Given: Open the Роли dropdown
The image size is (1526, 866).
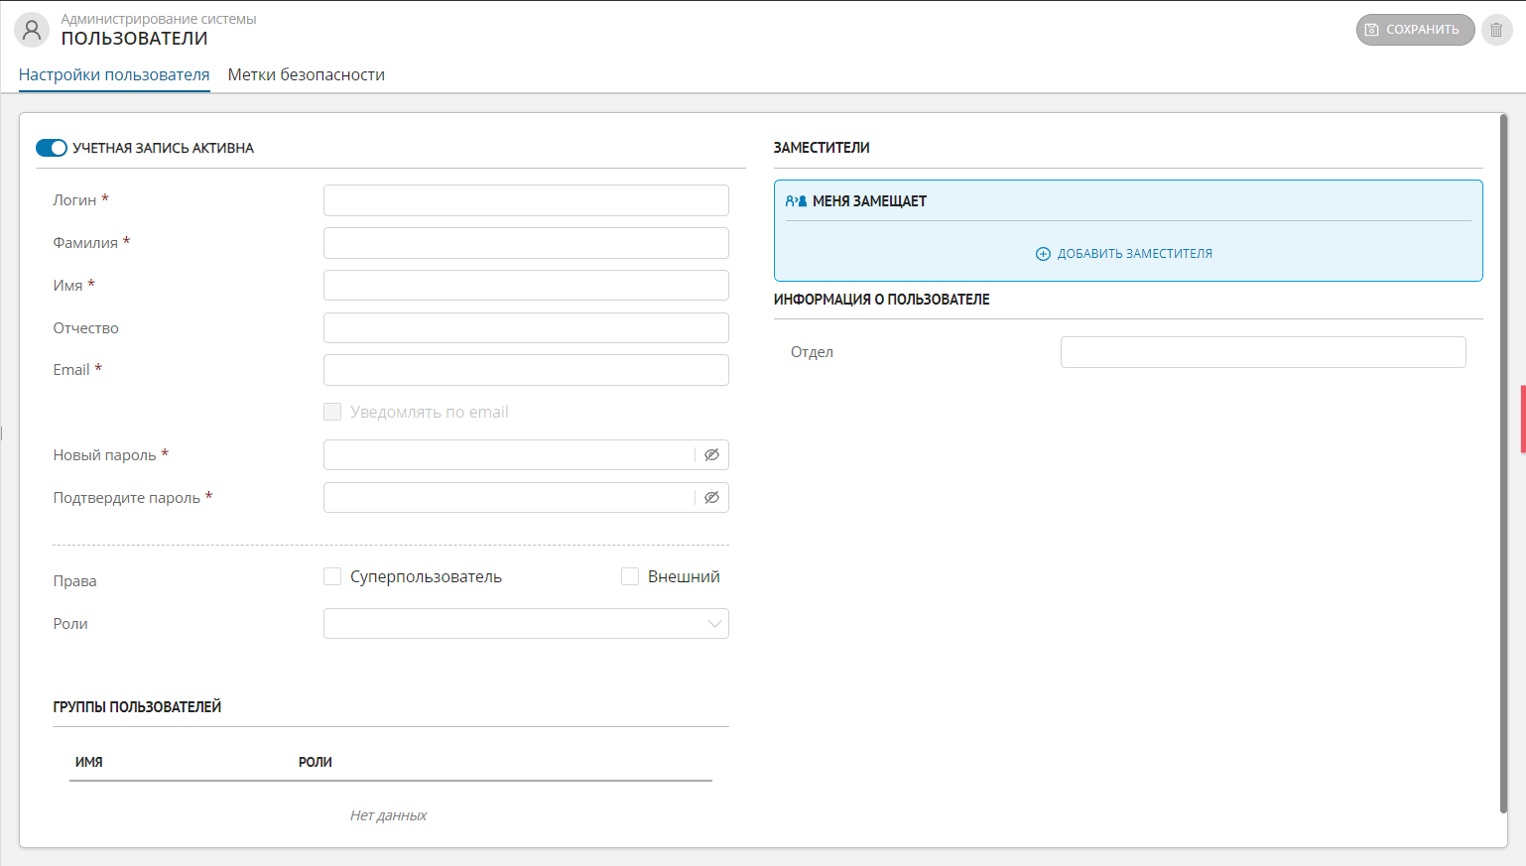Looking at the screenshot, I should tap(526, 624).
